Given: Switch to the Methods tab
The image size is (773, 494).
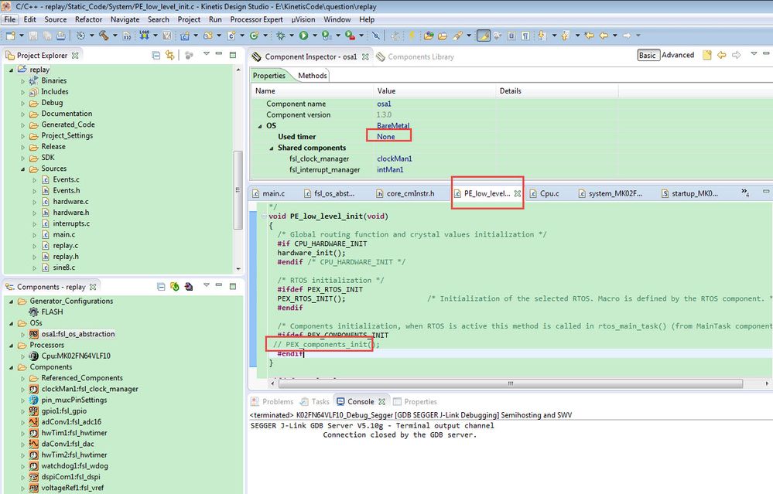Looking at the screenshot, I should (x=312, y=75).
